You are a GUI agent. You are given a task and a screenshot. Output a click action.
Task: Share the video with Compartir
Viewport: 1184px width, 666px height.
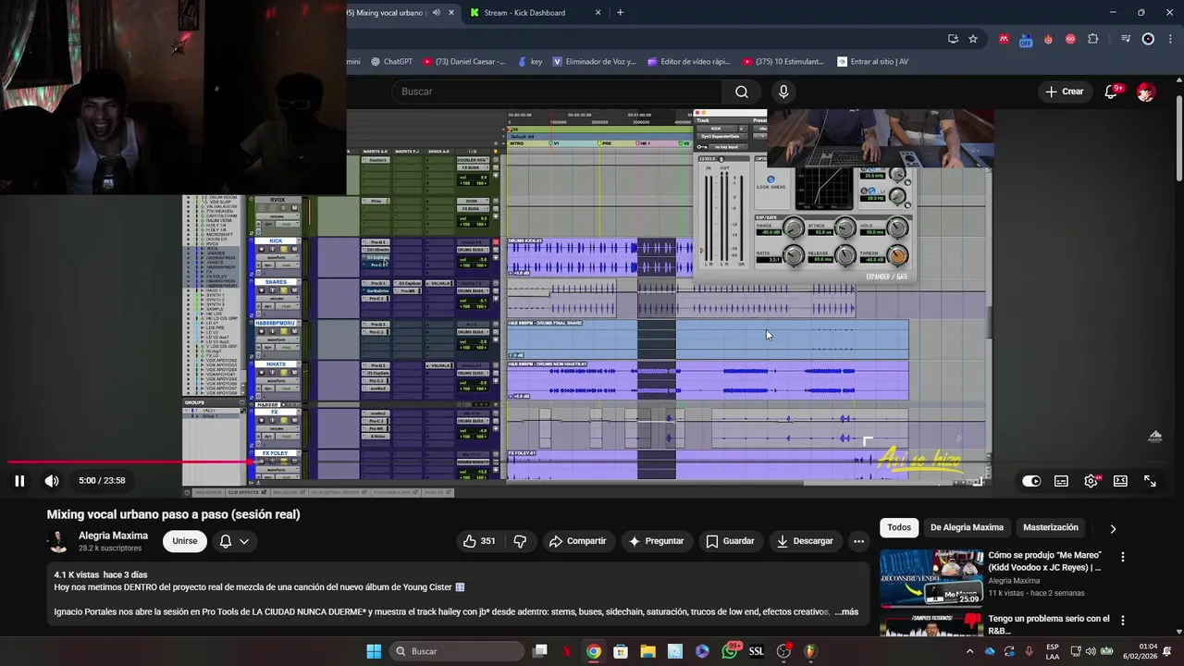577,541
